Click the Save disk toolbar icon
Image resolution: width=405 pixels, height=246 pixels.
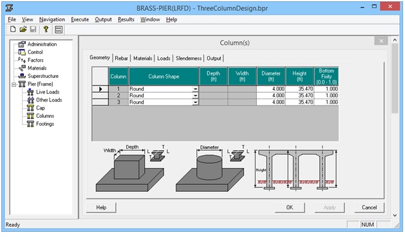(x=33, y=29)
